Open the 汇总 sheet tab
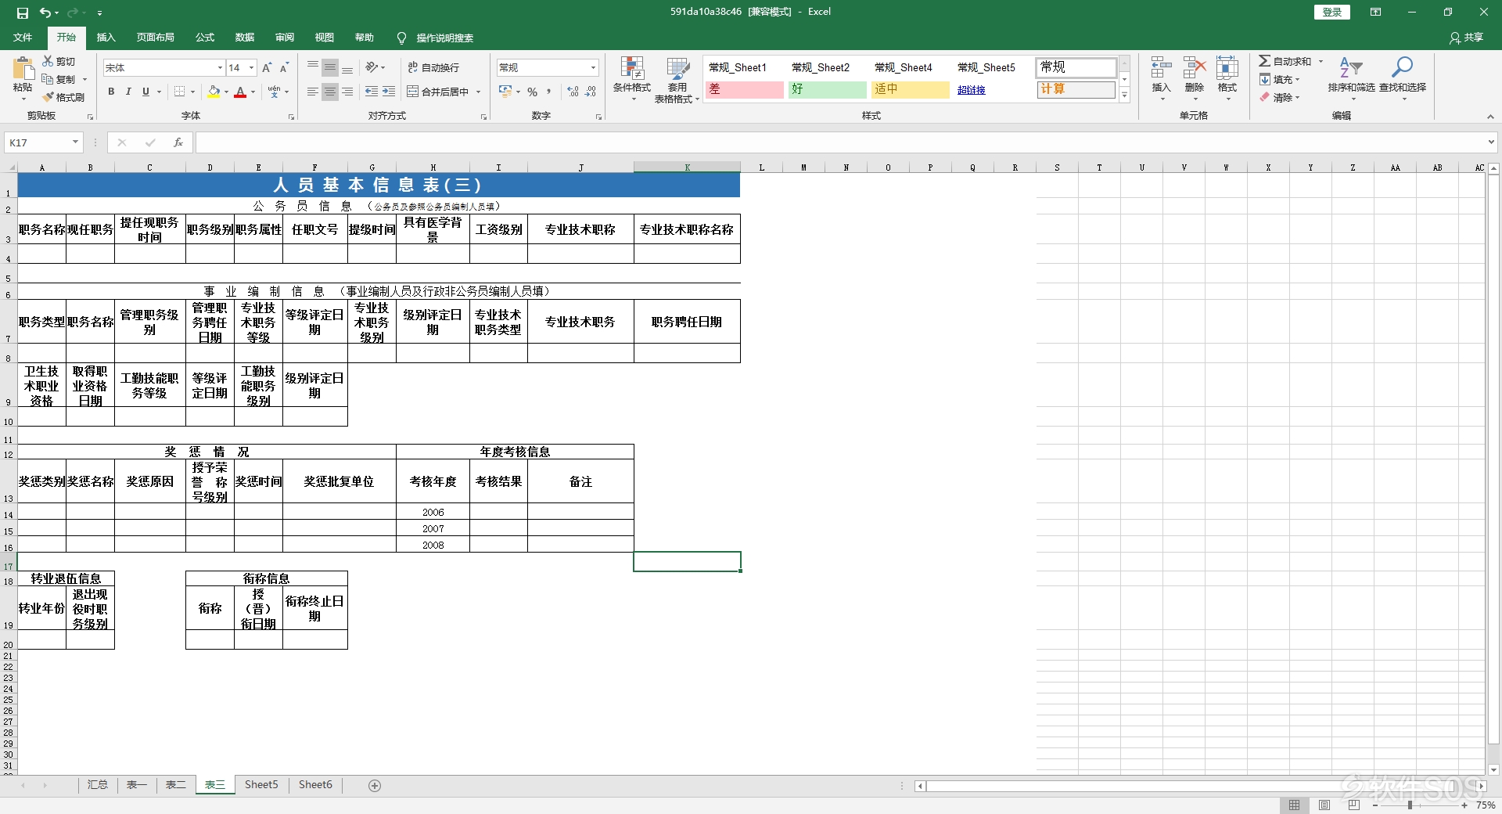 tap(98, 784)
